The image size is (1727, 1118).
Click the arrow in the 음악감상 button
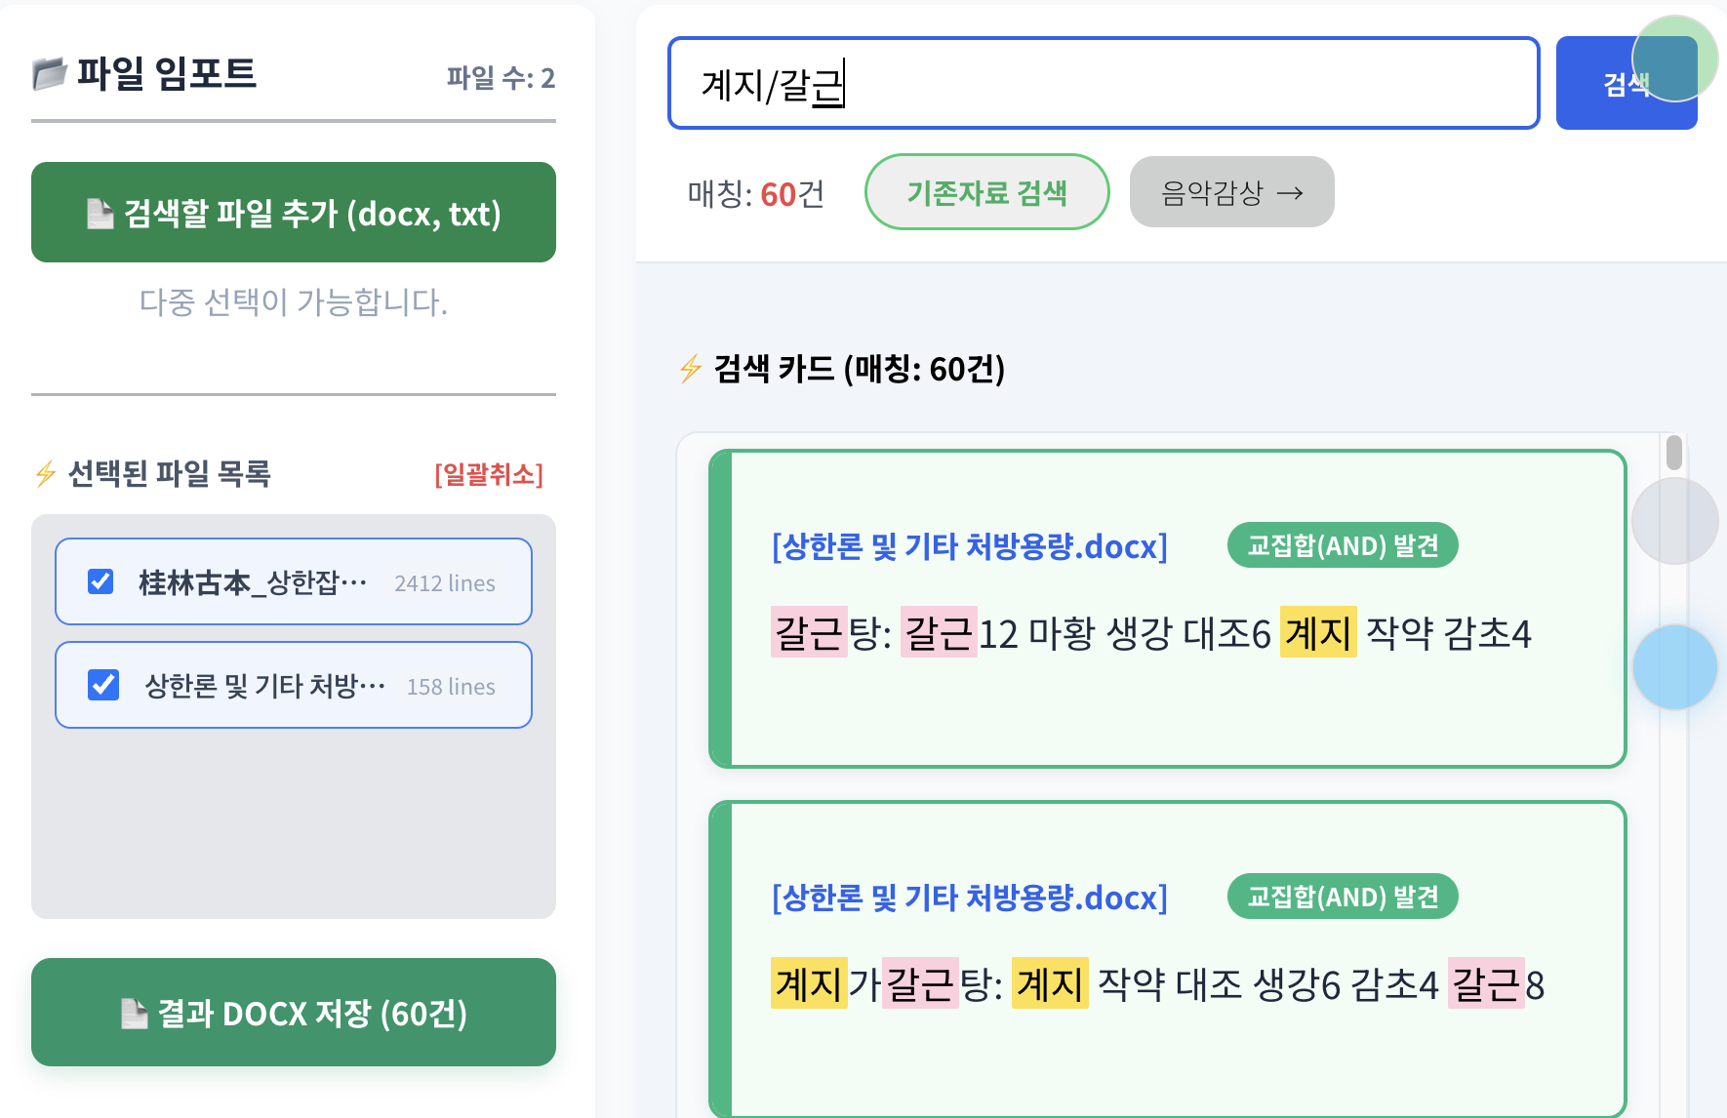point(1290,193)
